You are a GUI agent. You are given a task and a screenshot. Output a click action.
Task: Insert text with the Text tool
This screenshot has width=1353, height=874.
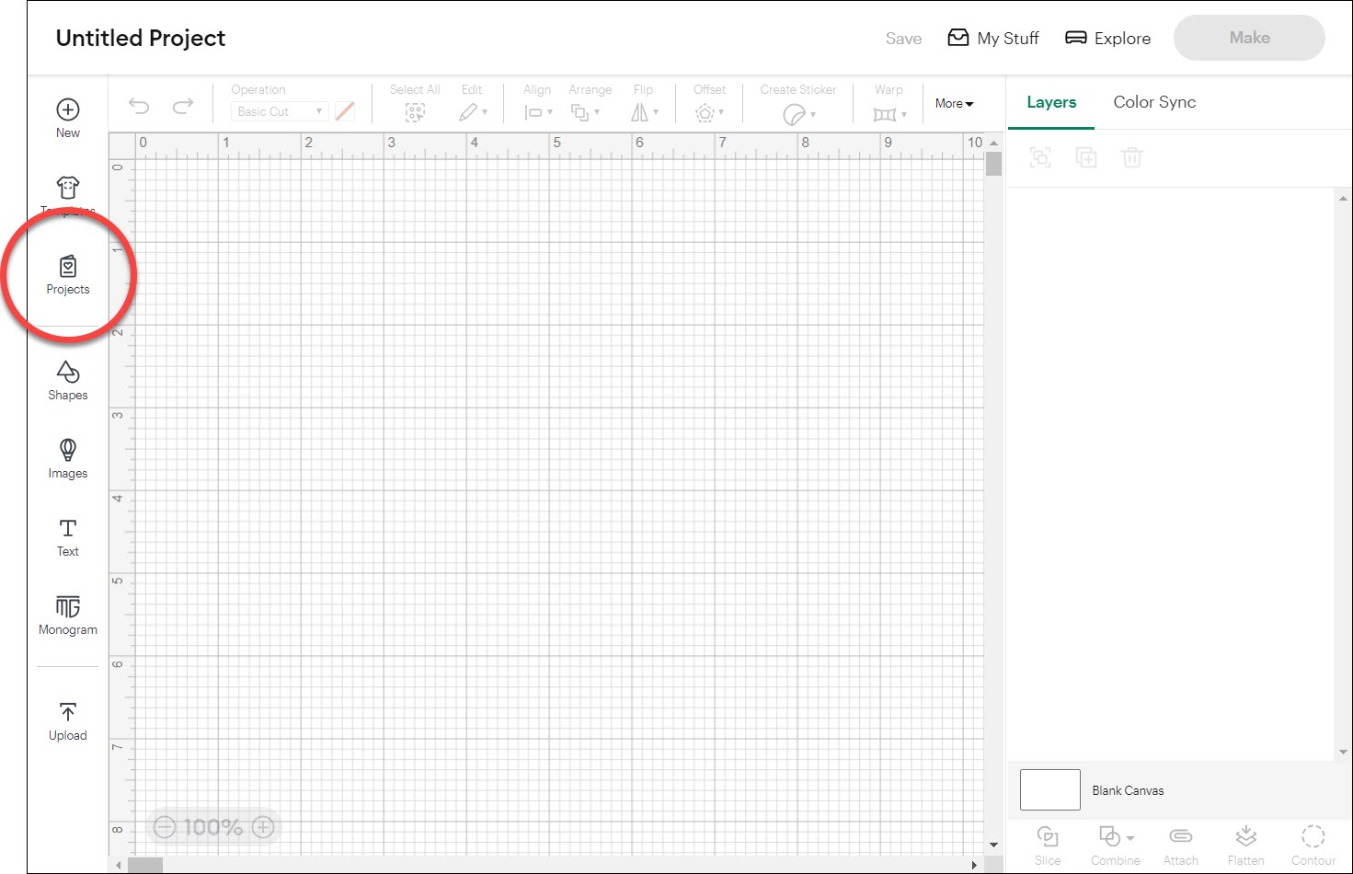point(67,536)
